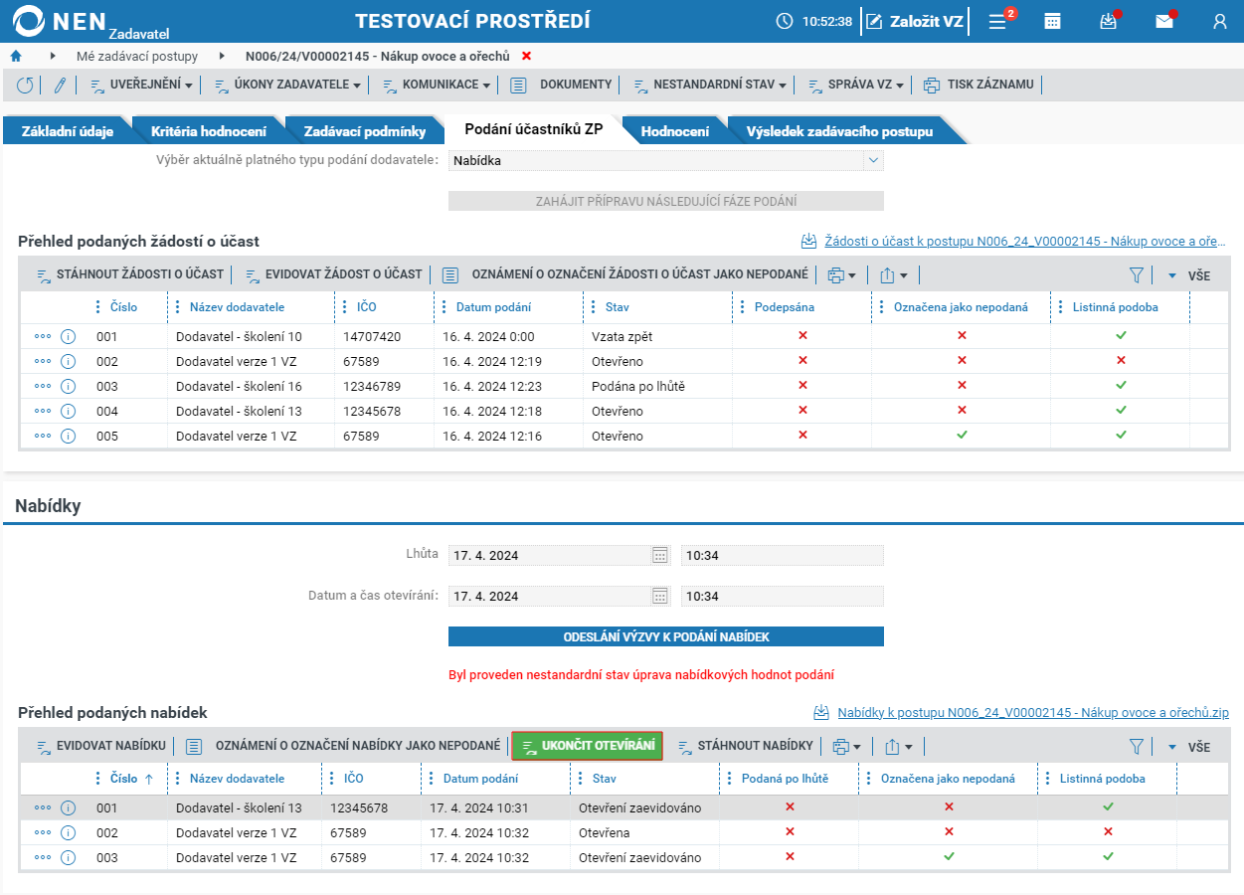Switch to the Základní údaje tab
Screen dimensions: 1244x895
coord(68,131)
